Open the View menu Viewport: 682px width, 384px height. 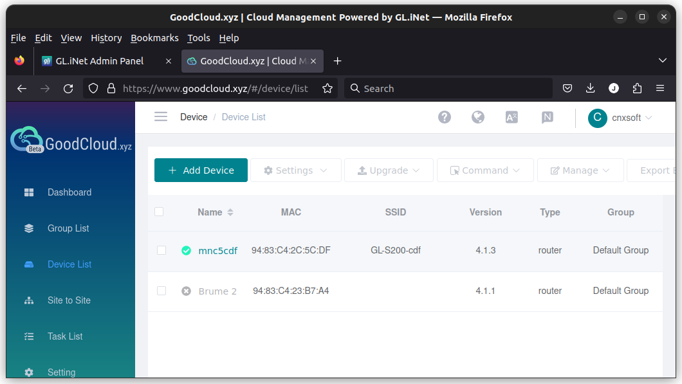pyautogui.click(x=71, y=38)
